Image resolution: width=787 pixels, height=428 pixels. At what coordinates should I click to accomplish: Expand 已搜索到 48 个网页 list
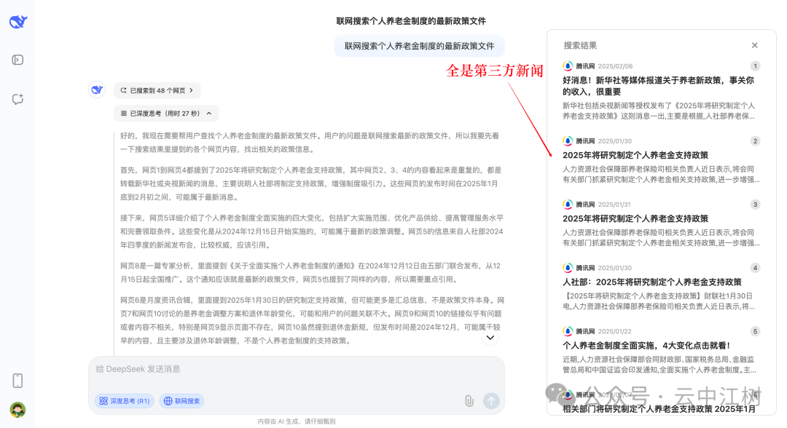pos(157,91)
